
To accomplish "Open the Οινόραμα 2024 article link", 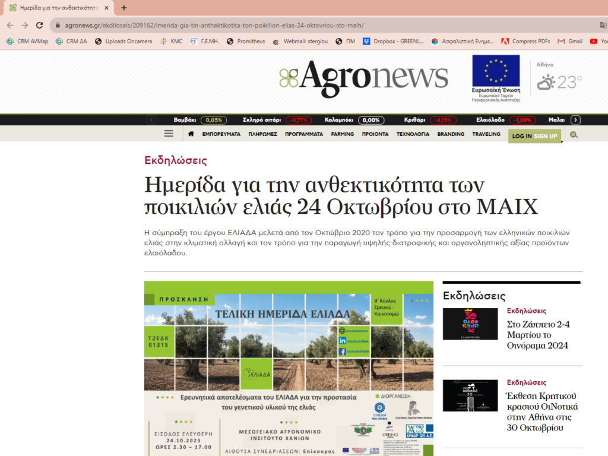I will pos(537,335).
